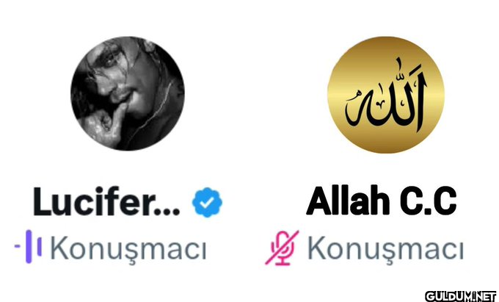Click the Konuşmacı label under Allah C.C
The image size is (499, 302).
click(386, 248)
